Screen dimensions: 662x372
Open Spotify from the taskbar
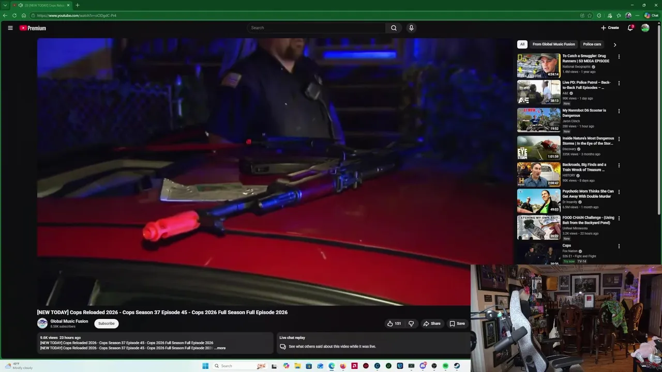445,366
